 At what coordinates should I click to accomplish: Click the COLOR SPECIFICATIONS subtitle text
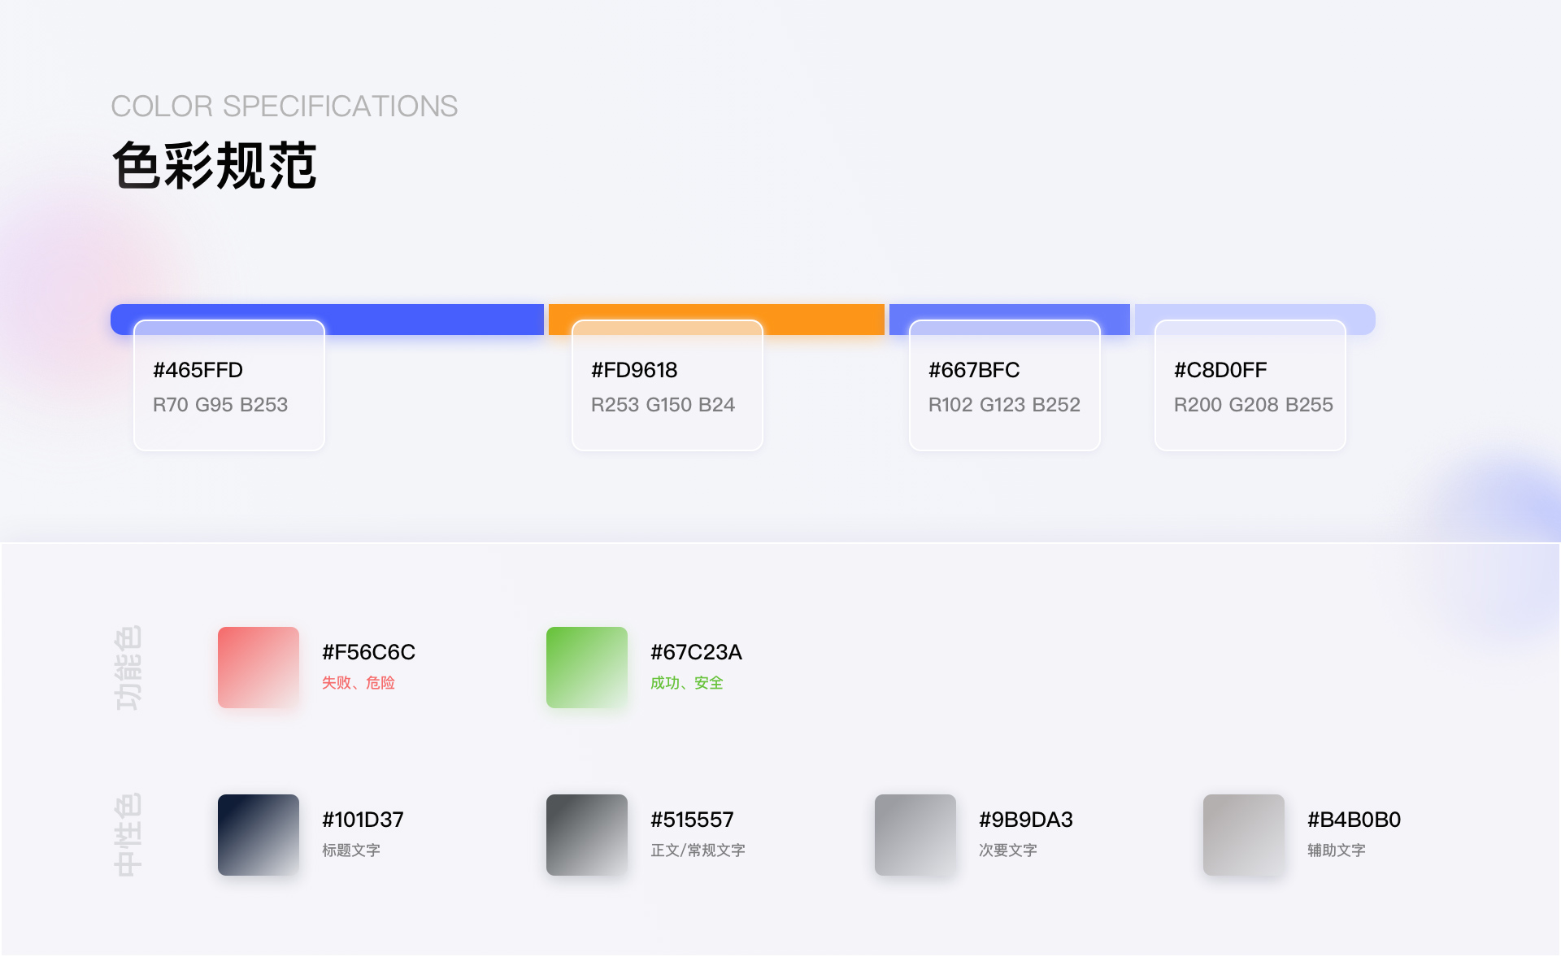[285, 107]
